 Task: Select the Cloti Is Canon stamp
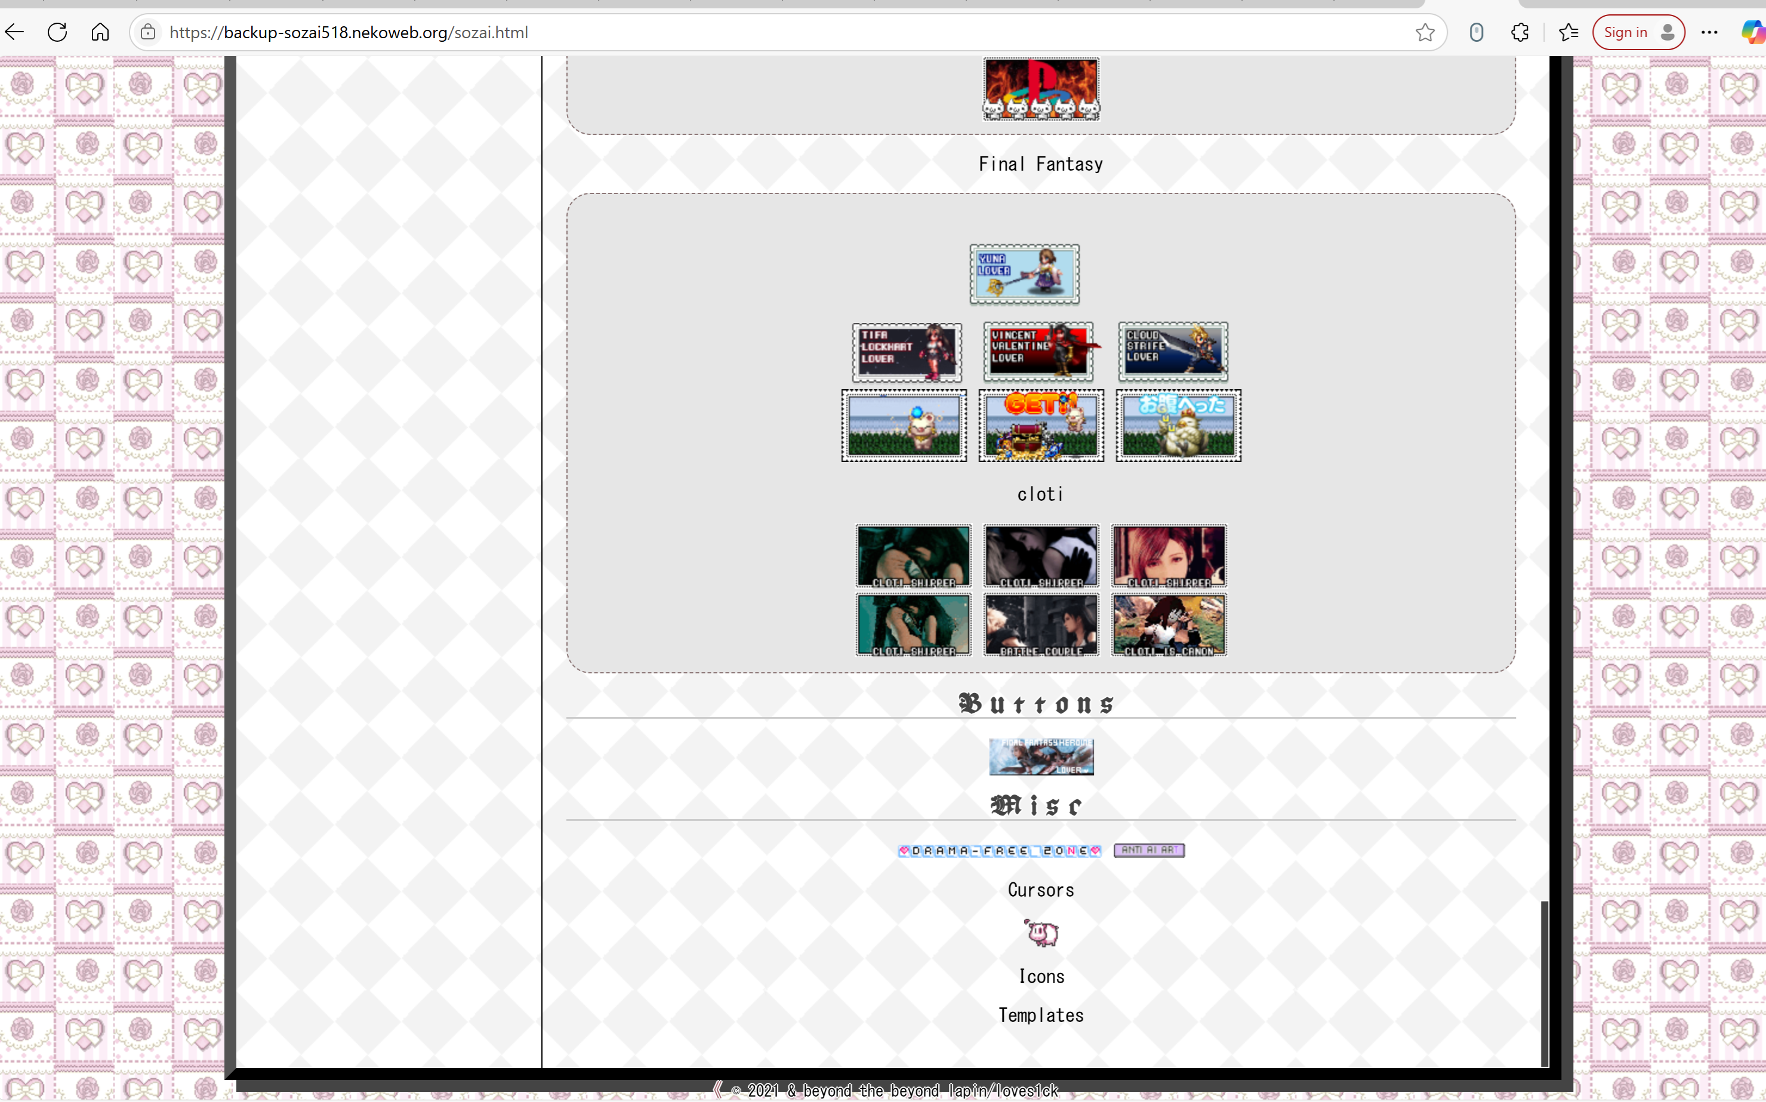pos(1169,624)
